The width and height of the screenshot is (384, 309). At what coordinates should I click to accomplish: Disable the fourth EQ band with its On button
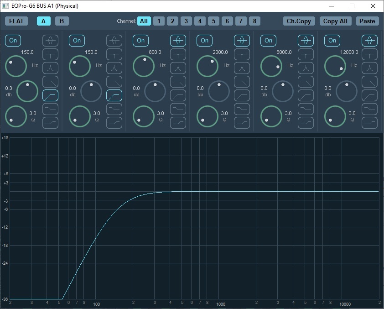204,41
